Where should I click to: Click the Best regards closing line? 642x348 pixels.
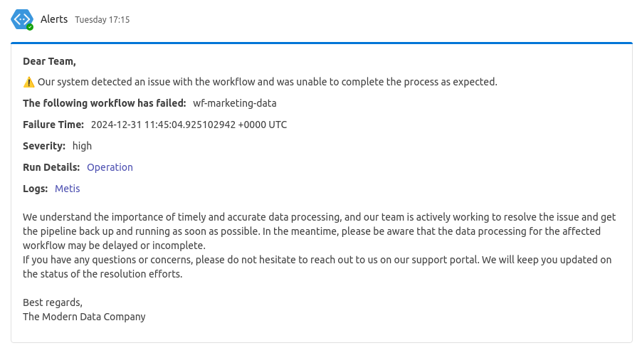click(53, 302)
